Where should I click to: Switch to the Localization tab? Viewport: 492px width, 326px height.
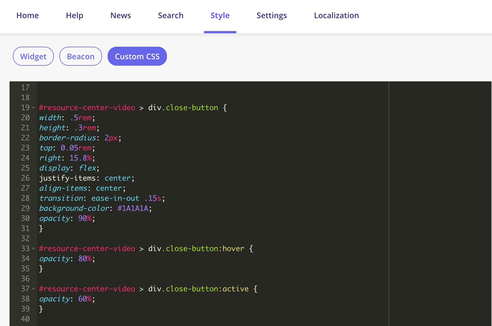pyautogui.click(x=336, y=15)
